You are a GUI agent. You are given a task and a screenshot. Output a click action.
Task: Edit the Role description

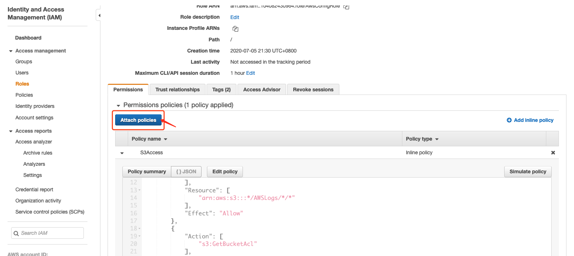click(x=235, y=17)
